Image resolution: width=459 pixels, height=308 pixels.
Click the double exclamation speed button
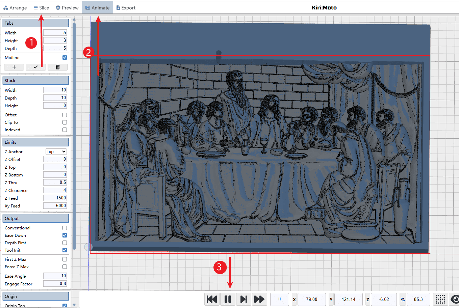coord(279,299)
